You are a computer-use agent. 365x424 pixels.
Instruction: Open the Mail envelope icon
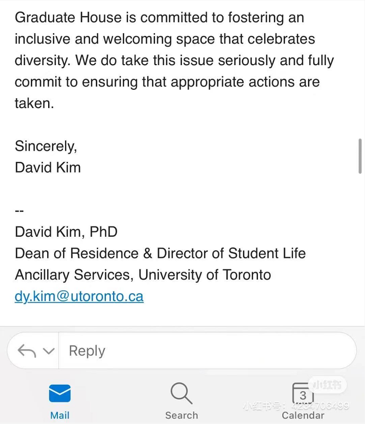60,393
